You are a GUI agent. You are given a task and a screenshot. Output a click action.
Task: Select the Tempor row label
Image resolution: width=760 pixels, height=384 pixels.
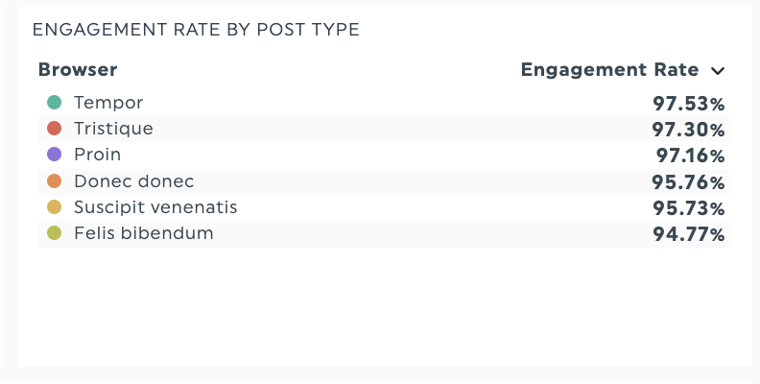tap(107, 103)
